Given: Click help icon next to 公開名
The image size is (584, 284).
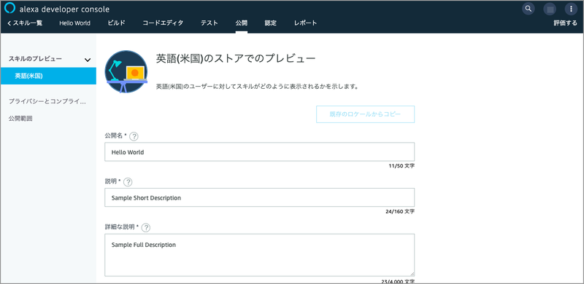Looking at the screenshot, I should tap(134, 136).
